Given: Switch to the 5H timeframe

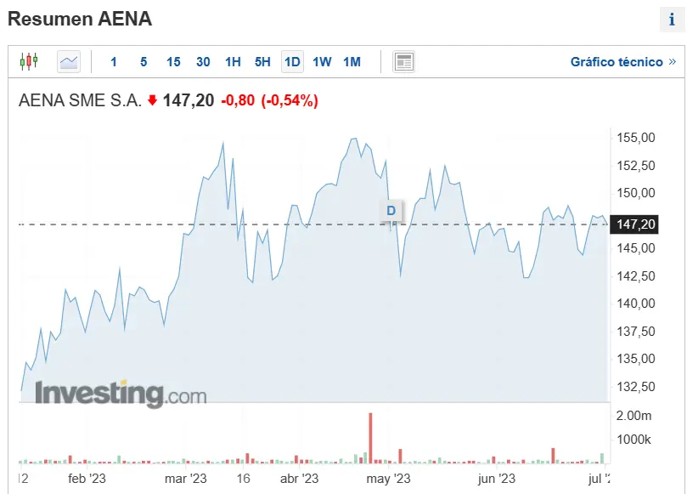Looking at the screenshot, I should click(262, 61).
